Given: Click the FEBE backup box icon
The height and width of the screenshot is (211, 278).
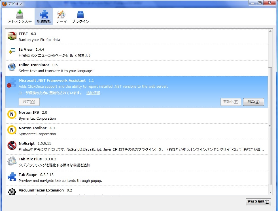Looking at the screenshot, I should tap(12, 36).
